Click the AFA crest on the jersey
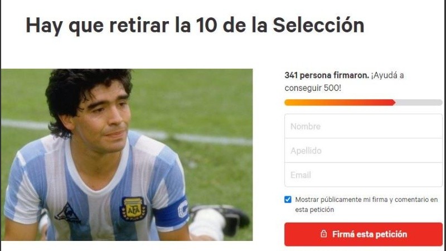The width and height of the screenshot is (446, 251). (133, 209)
